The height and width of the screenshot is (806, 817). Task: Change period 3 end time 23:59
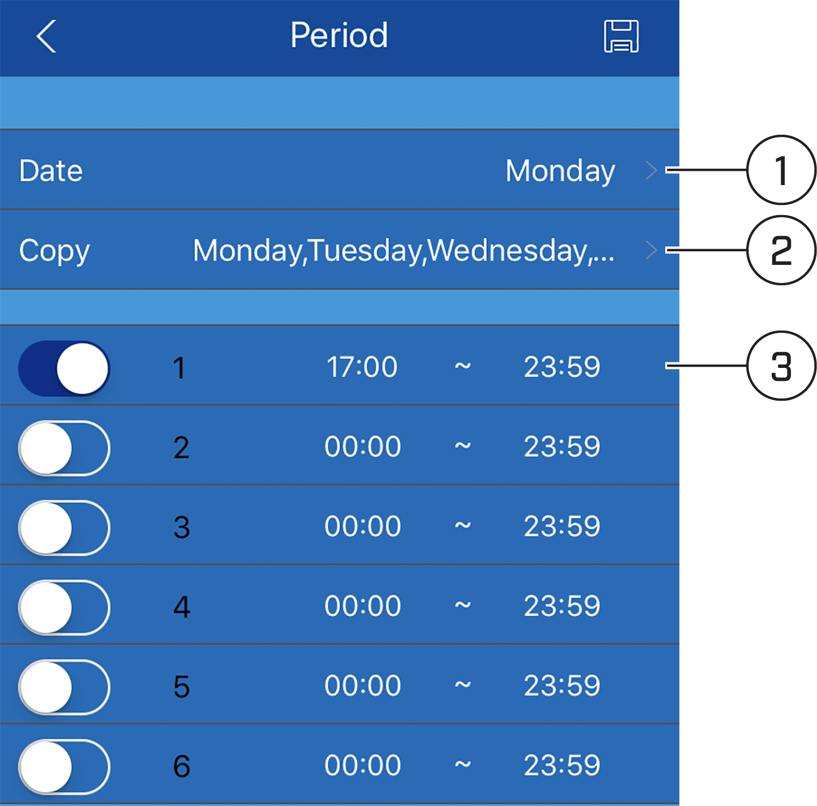(562, 526)
